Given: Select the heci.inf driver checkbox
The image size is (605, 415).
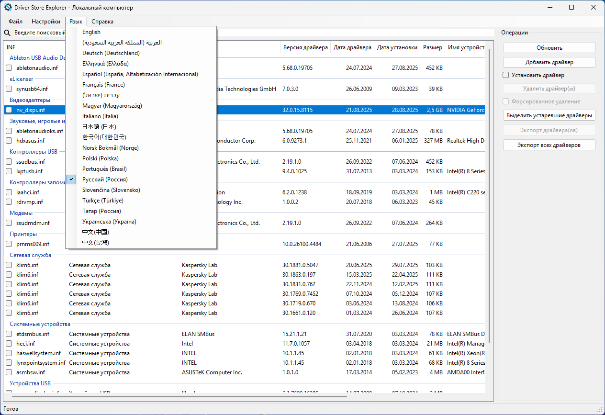Looking at the screenshot, I should point(9,344).
